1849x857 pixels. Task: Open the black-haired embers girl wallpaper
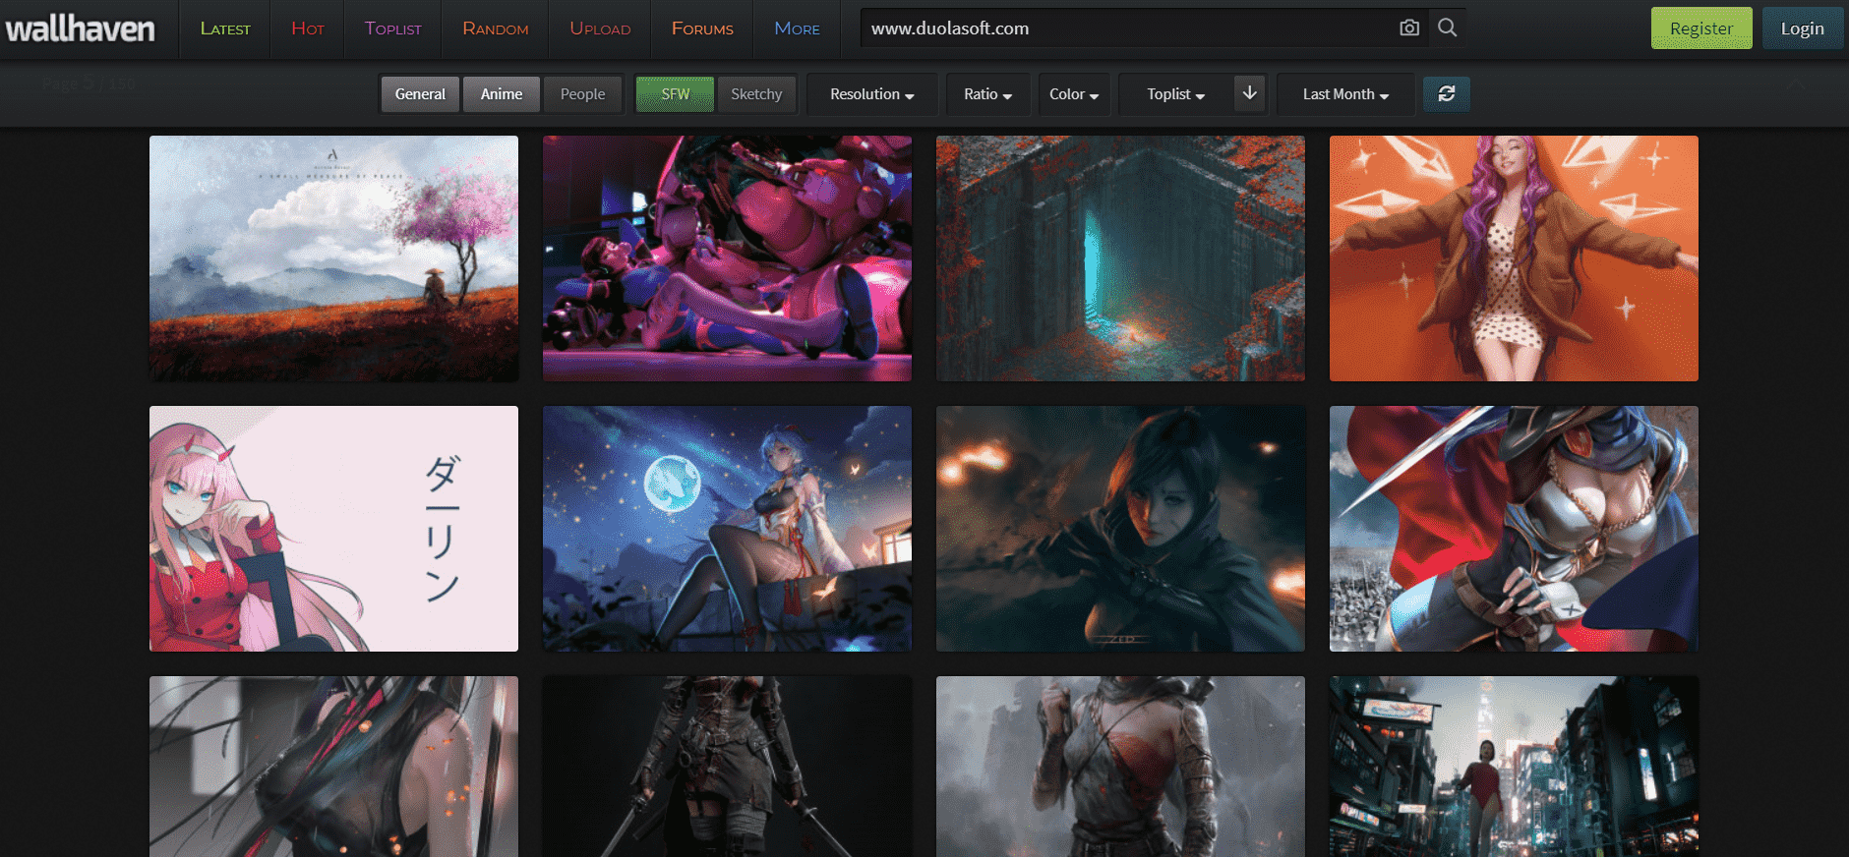click(333, 767)
